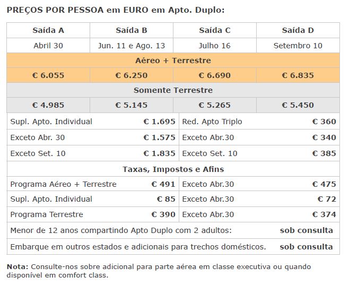Select the Programa Aéreo + Terrestre € 491 value
This screenshot has height=285, width=349.
pyautogui.click(x=163, y=184)
